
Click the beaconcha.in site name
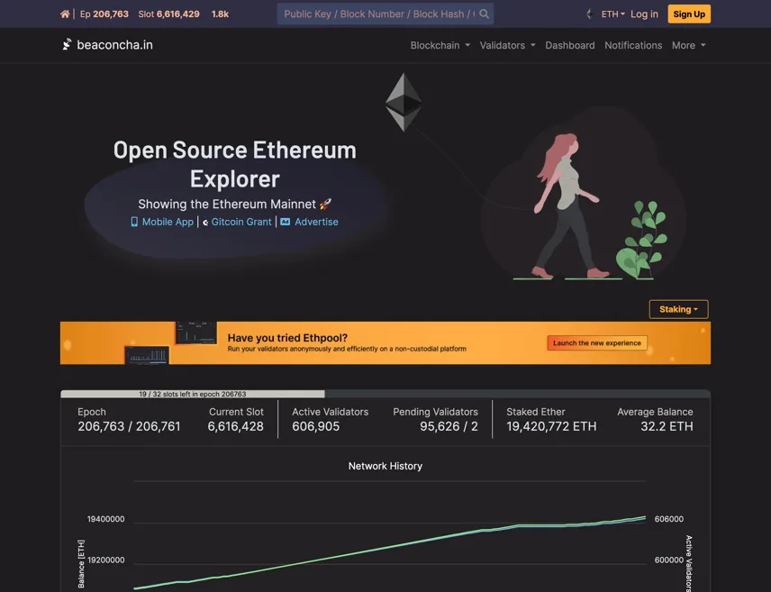click(x=114, y=45)
